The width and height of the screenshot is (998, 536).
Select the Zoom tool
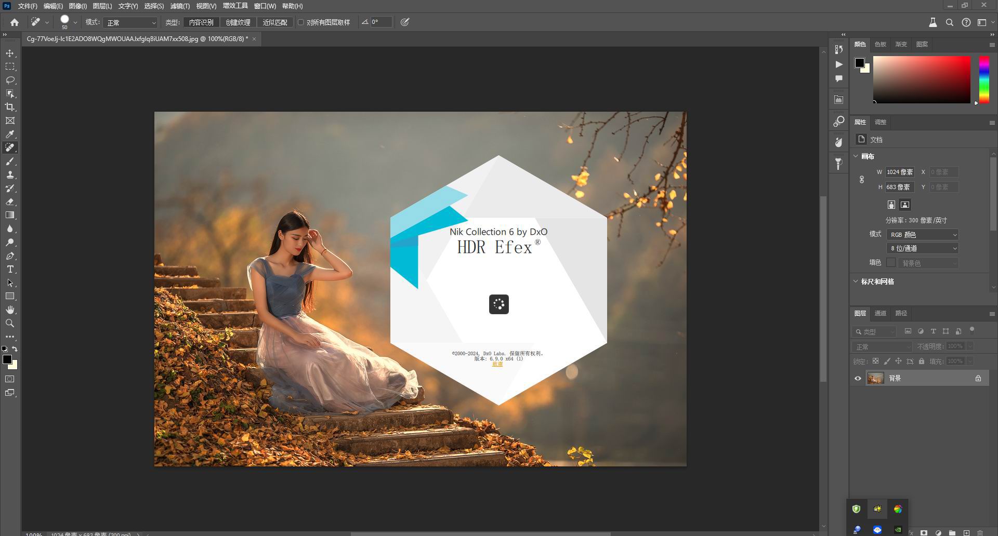[x=10, y=323]
